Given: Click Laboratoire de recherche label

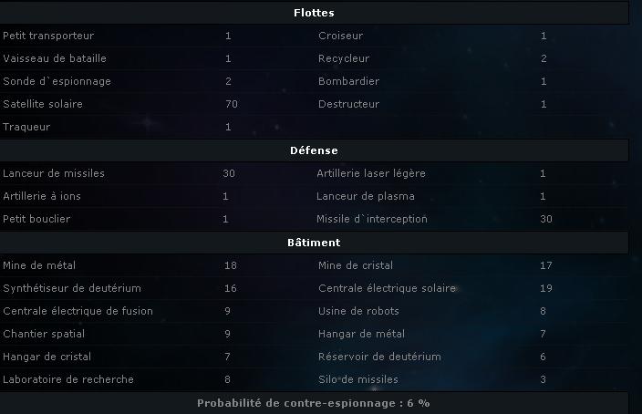Looking at the screenshot, I should pos(68,379).
